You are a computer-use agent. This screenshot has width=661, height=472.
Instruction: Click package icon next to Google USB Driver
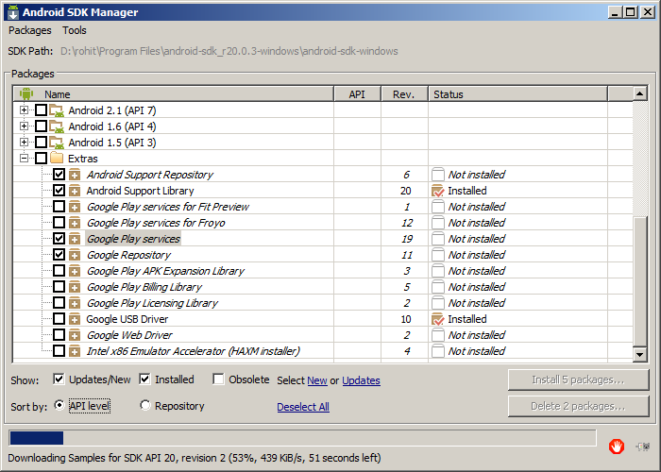[75, 319]
